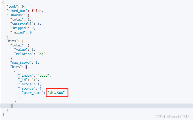This screenshot has width=193, height=120.
Task: Collapse the inner "hits" array fold marker
Action: coord(0,67)
